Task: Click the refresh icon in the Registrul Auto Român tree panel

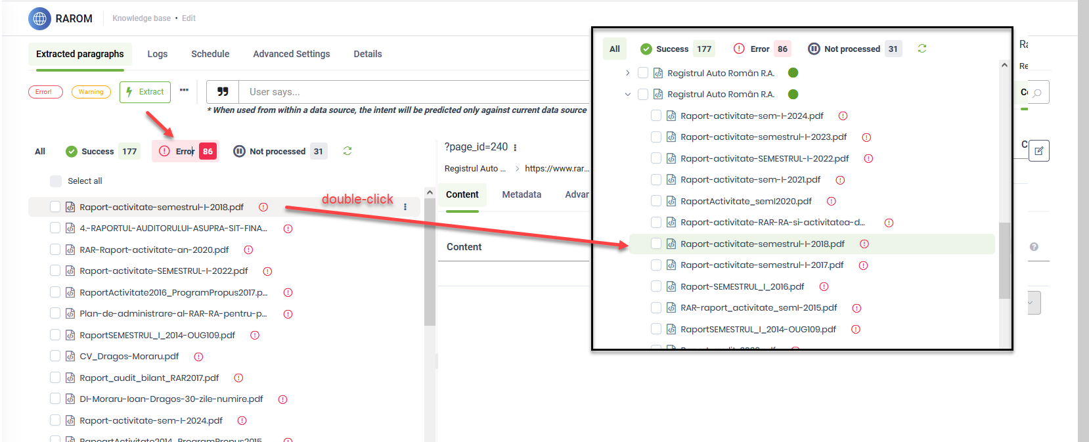Action: (922, 49)
